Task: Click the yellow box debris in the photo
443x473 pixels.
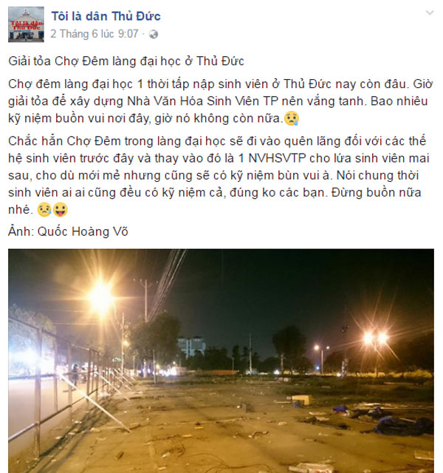Action: [x=302, y=400]
